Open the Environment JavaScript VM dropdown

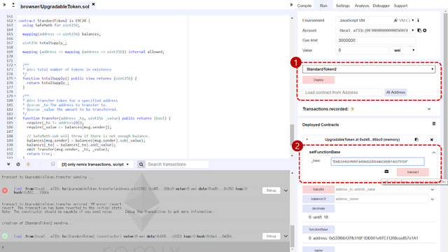click(x=375, y=20)
